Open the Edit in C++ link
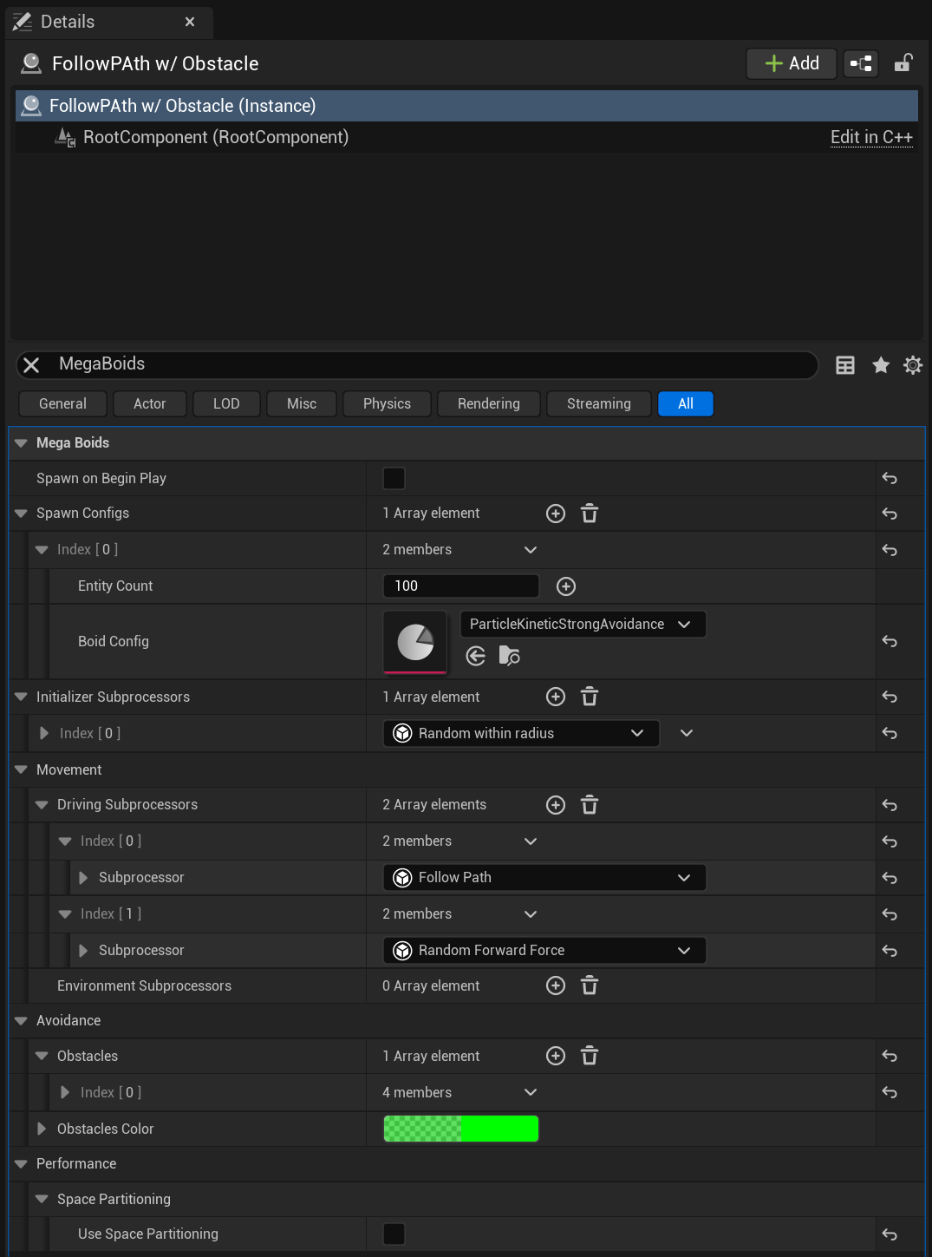The image size is (932, 1257). point(870,137)
